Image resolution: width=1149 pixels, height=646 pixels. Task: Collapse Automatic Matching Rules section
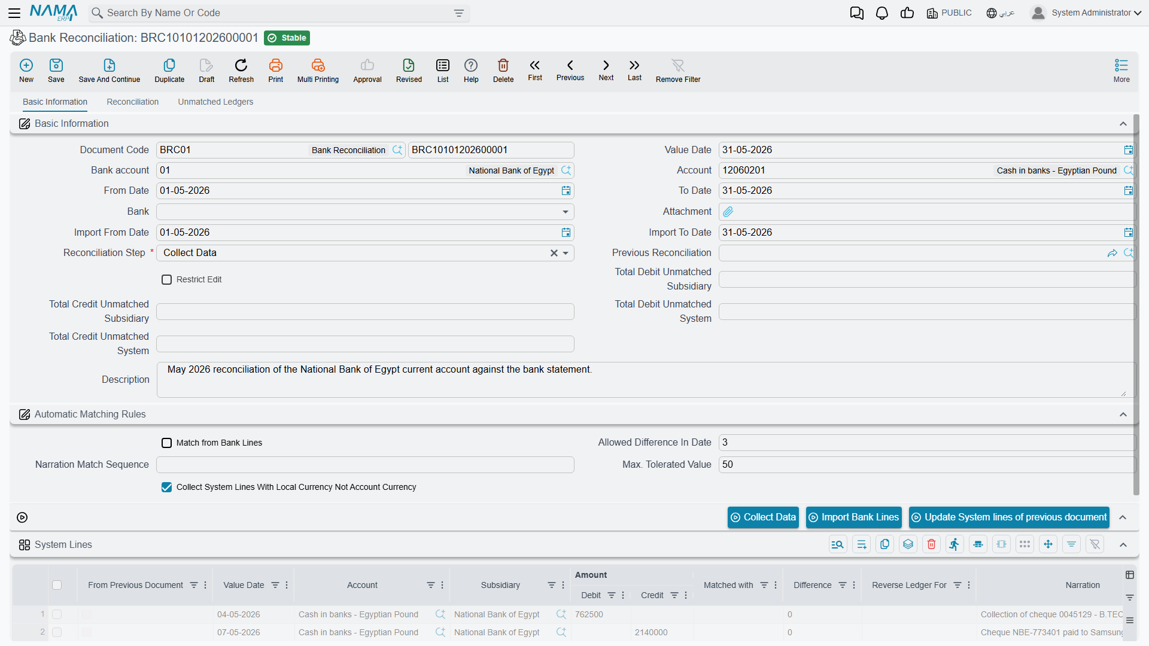[x=1123, y=415]
